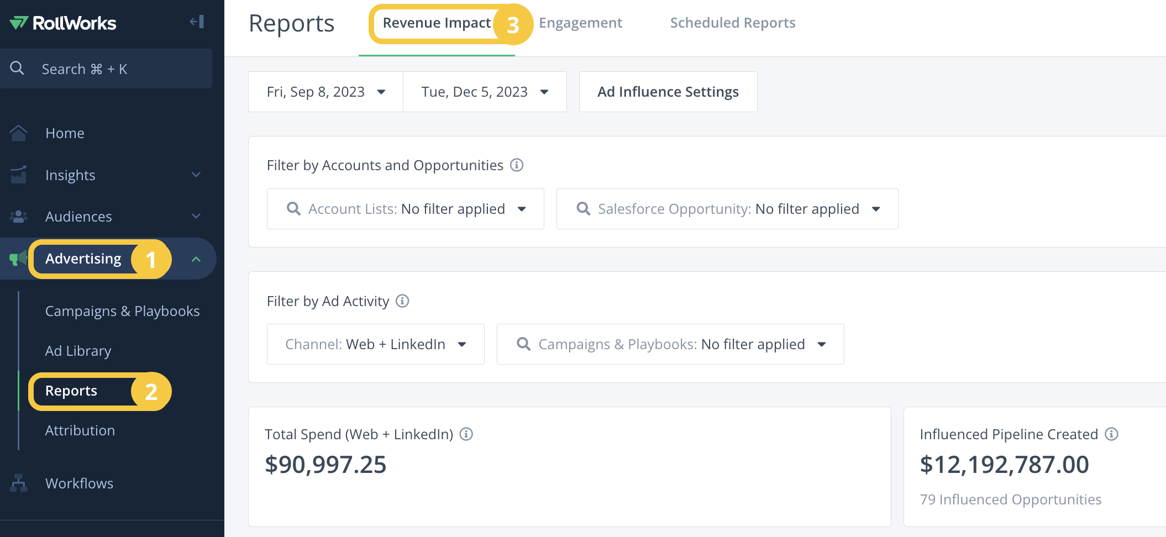Select Audiences in the sidebar
The image size is (1166, 537).
pos(78,217)
